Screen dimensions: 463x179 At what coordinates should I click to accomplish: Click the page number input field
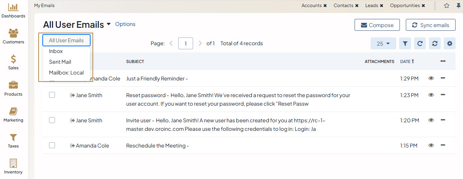click(x=185, y=44)
